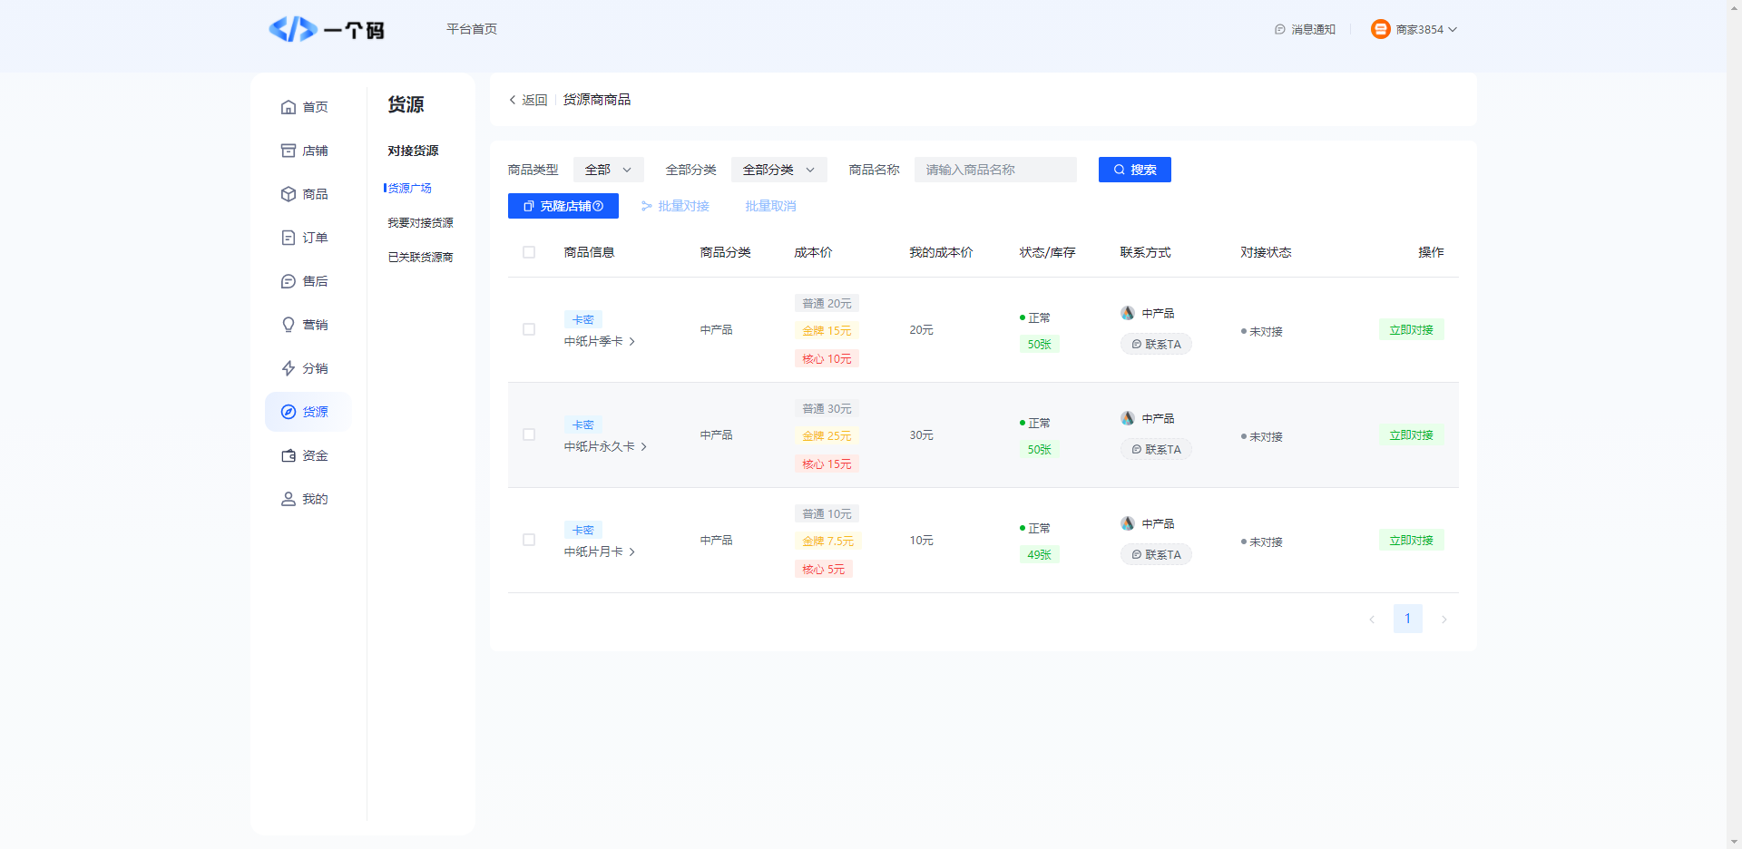Click the 货源商商品 page title
The width and height of the screenshot is (1742, 849).
tap(597, 100)
